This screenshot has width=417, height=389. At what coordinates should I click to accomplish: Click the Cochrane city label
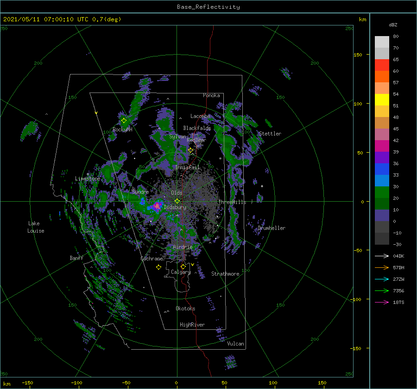[x=152, y=259]
